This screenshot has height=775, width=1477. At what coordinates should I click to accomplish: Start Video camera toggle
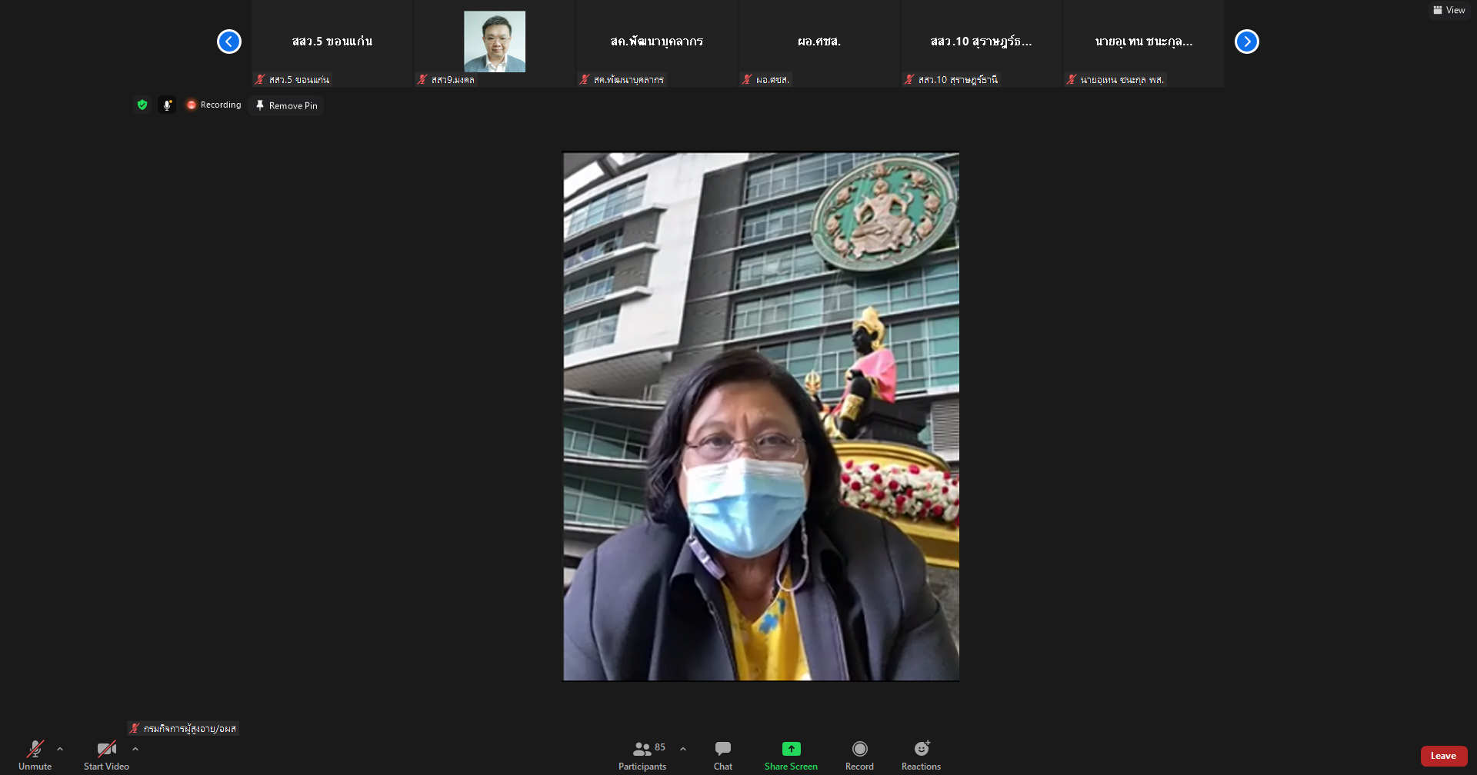106,754
